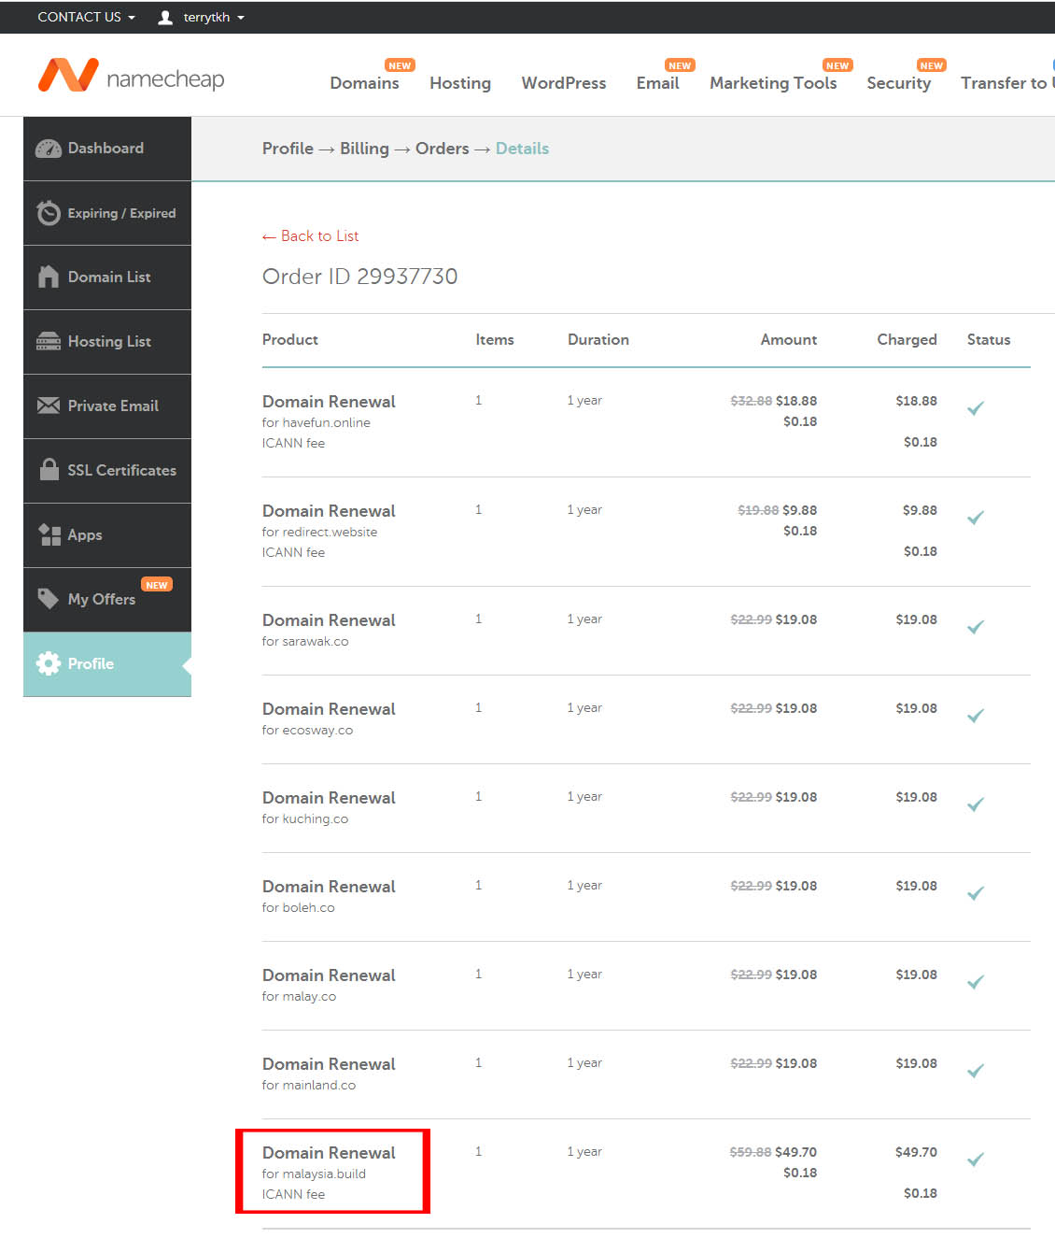
Task: Click 'for mainland.co' domain text
Action: click(309, 1086)
